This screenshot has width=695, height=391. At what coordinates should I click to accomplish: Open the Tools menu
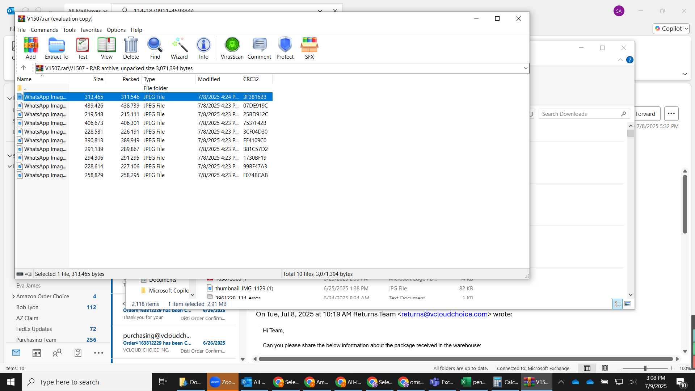click(x=69, y=30)
